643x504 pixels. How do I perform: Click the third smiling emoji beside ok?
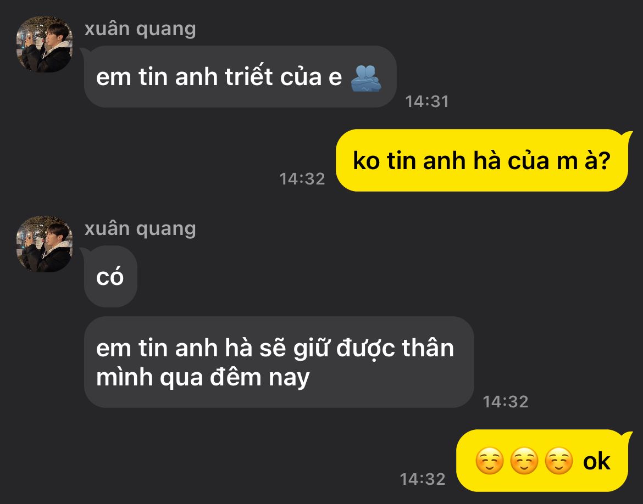click(559, 461)
